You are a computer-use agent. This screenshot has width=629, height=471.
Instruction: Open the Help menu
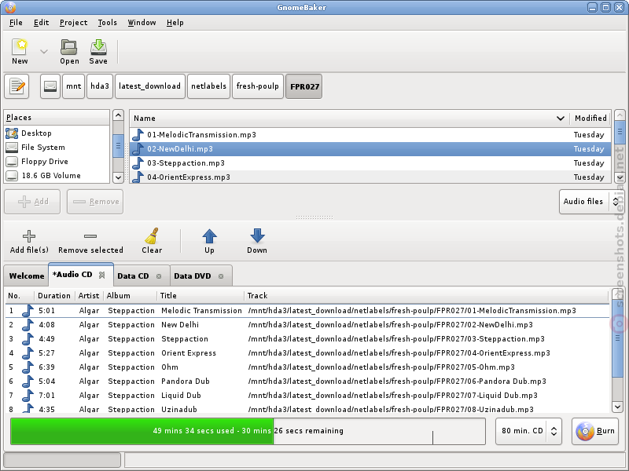coord(175,23)
